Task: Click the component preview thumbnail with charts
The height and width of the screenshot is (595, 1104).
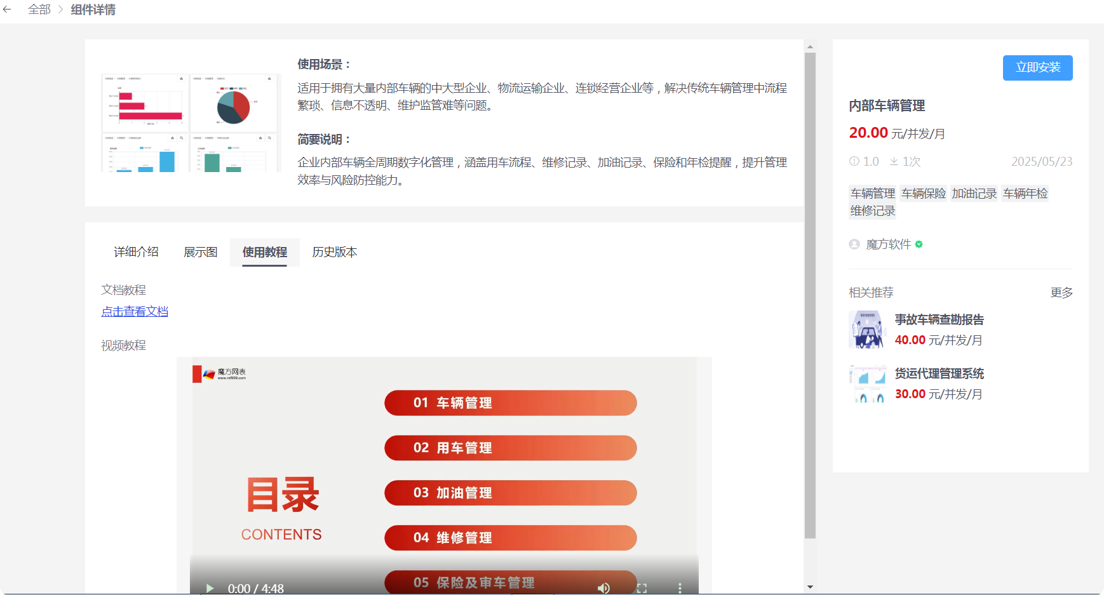Action: (190, 123)
